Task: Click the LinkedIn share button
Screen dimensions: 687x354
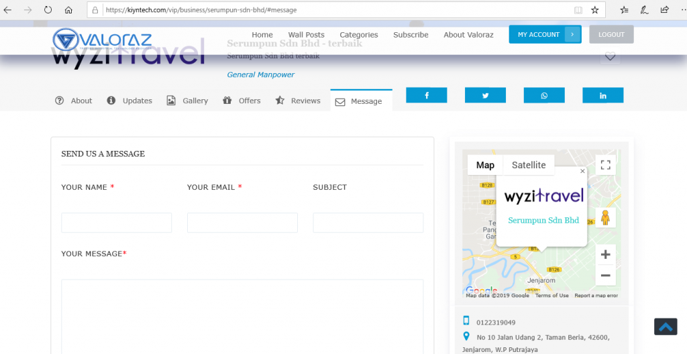Action: [602, 96]
